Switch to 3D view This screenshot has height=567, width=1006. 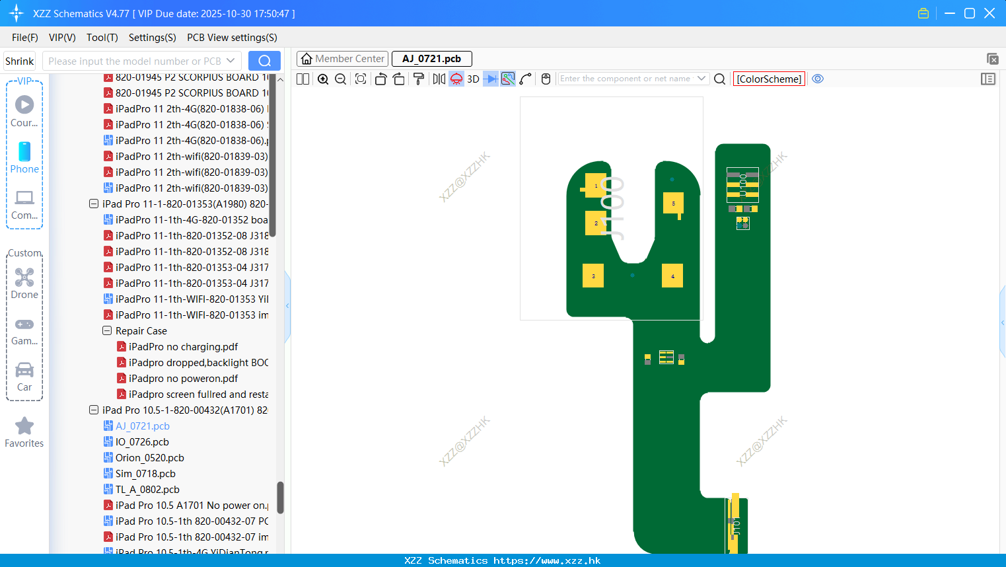473,79
